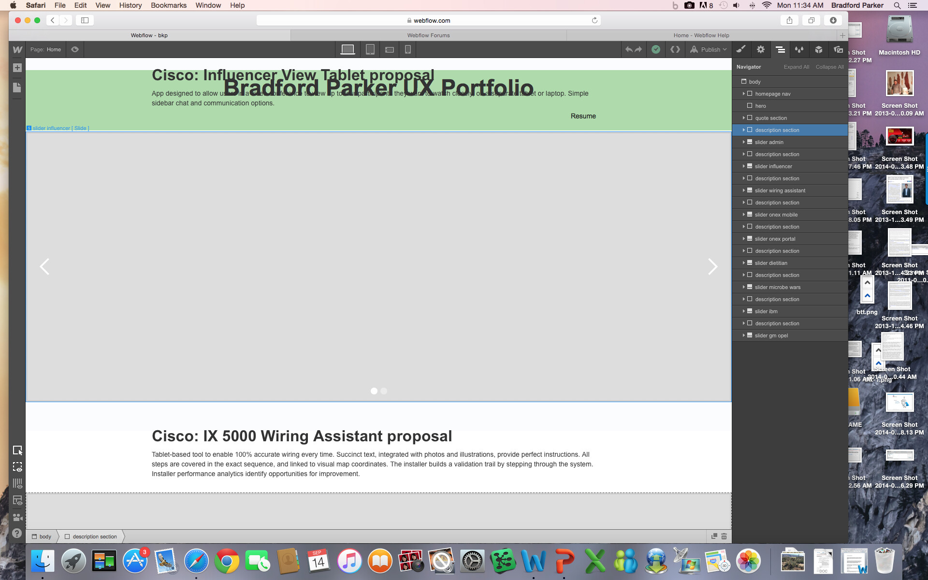Expand slider onex mobile node
The width and height of the screenshot is (928, 580).
744,215
